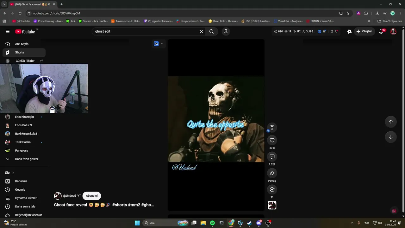The height and width of the screenshot is (228, 405).
Task: Open Enes Batur S subscription
Action: pyautogui.click(x=24, y=125)
